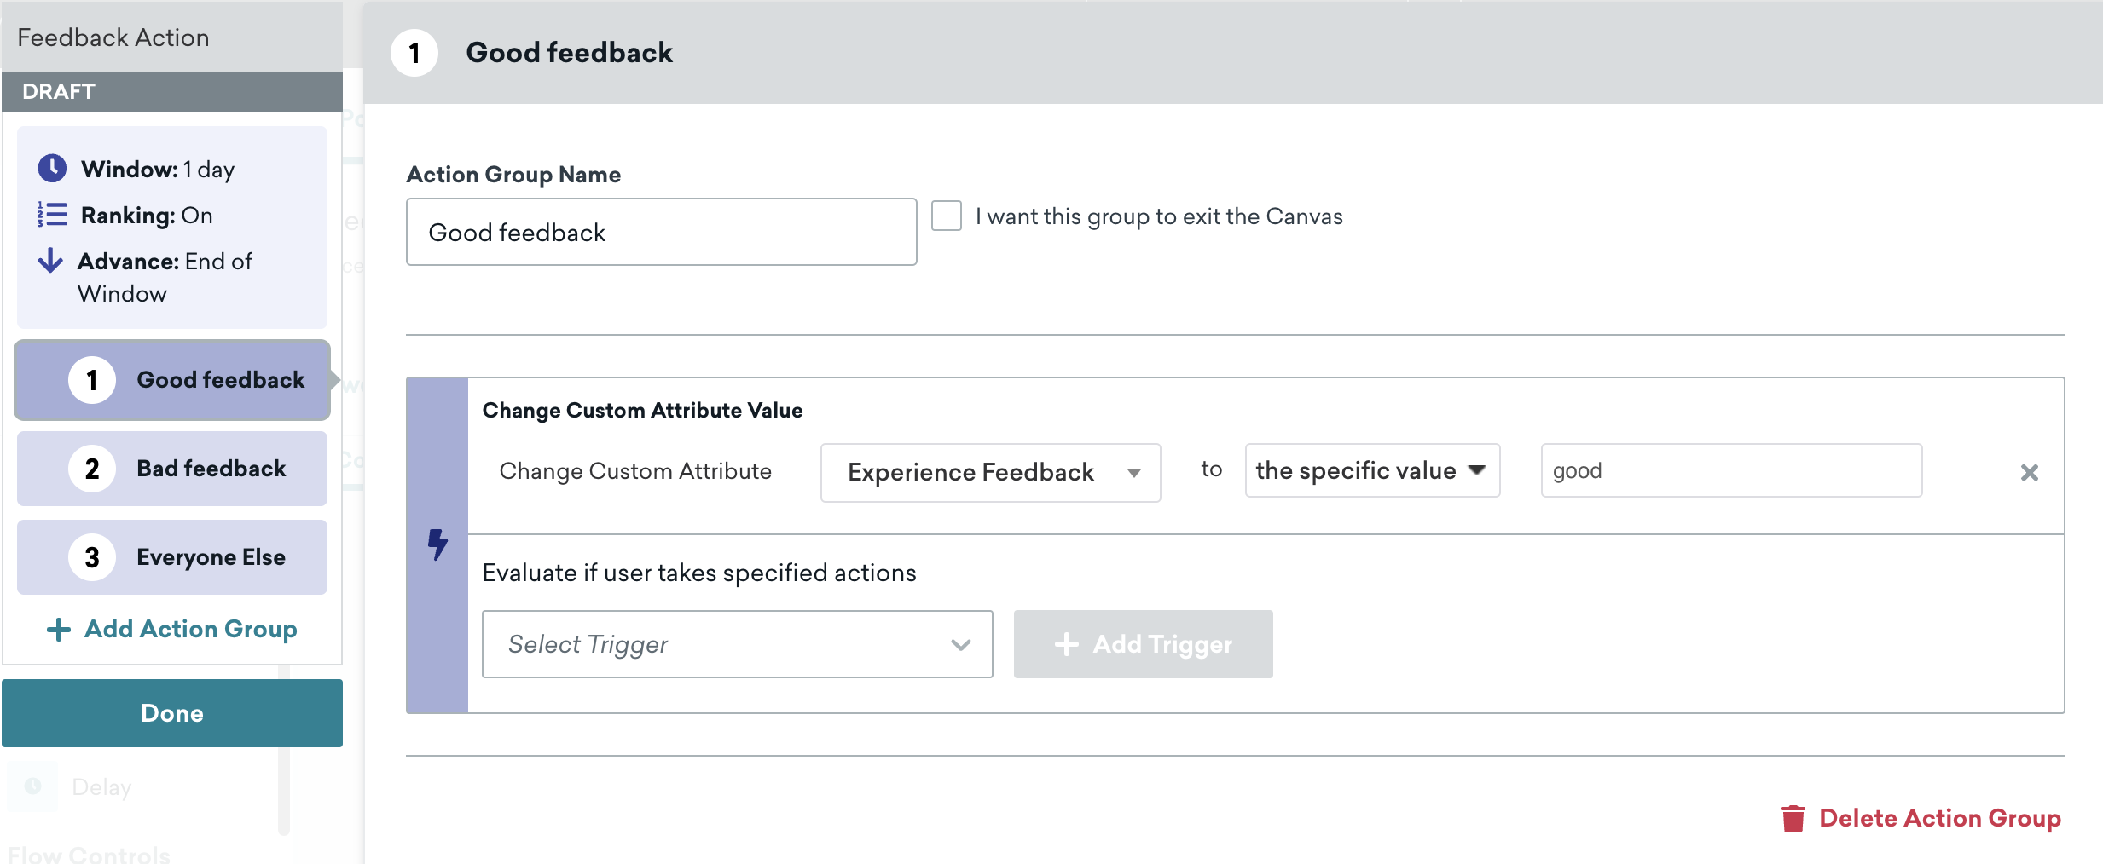Image resolution: width=2103 pixels, height=864 pixels.
Task: Select the Good feedback action group
Action: tap(172, 380)
